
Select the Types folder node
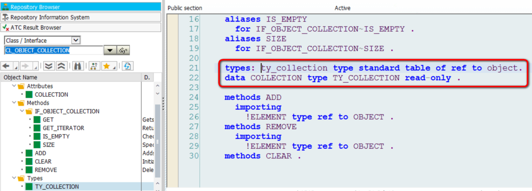point(35,178)
